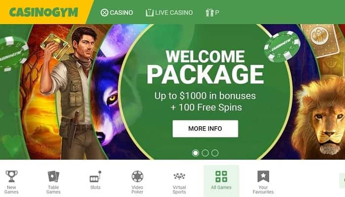Click the gift box promotions icon
This screenshot has width=345, height=197.
[x=209, y=12]
